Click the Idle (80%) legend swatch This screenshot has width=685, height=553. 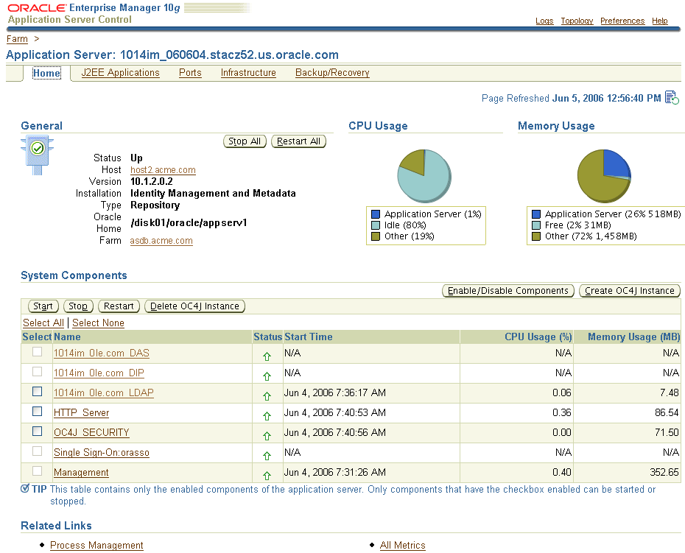[375, 225]
